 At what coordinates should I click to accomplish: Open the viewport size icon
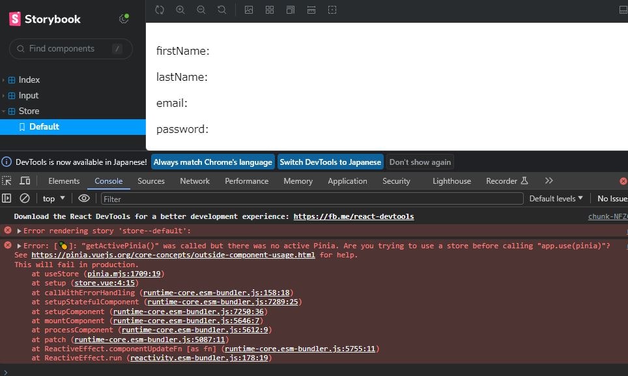(x=291, y=10)
